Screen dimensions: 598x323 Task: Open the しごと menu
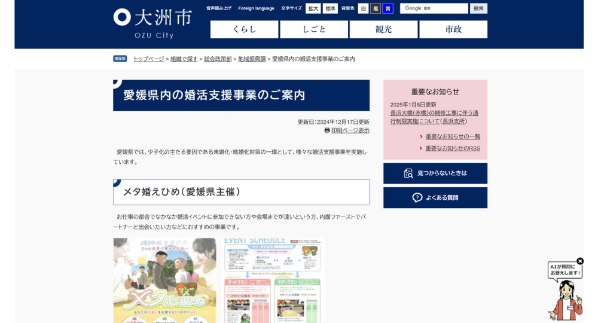point(314,29)
